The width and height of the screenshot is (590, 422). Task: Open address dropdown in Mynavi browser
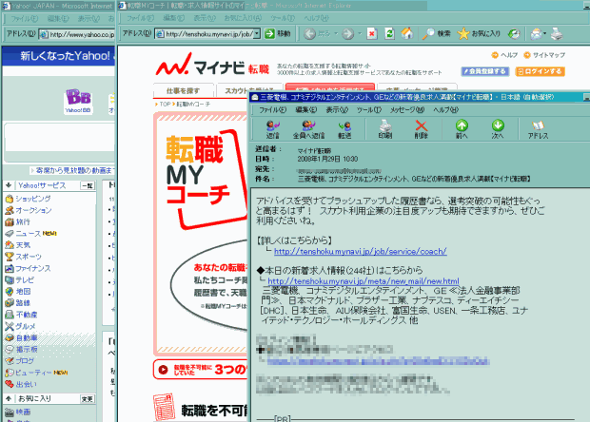click(257, 34)
